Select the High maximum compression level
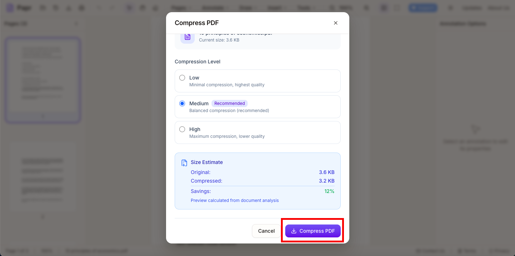The image size is (515, 256). (x=182, y=129)
